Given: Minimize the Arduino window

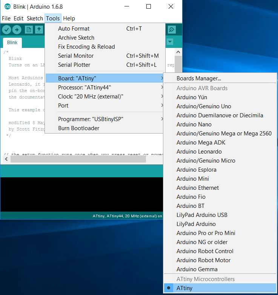Looking at the screenshot, I should pos(127,6).
